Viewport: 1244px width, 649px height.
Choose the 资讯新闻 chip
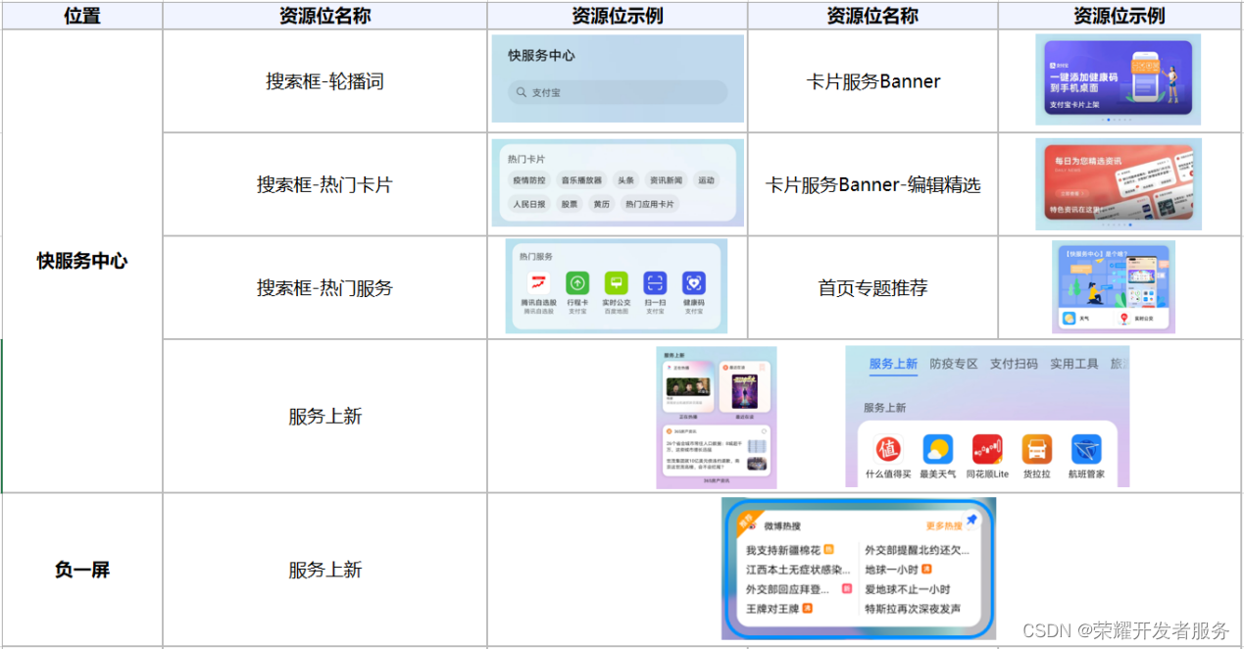click(666, 180)
